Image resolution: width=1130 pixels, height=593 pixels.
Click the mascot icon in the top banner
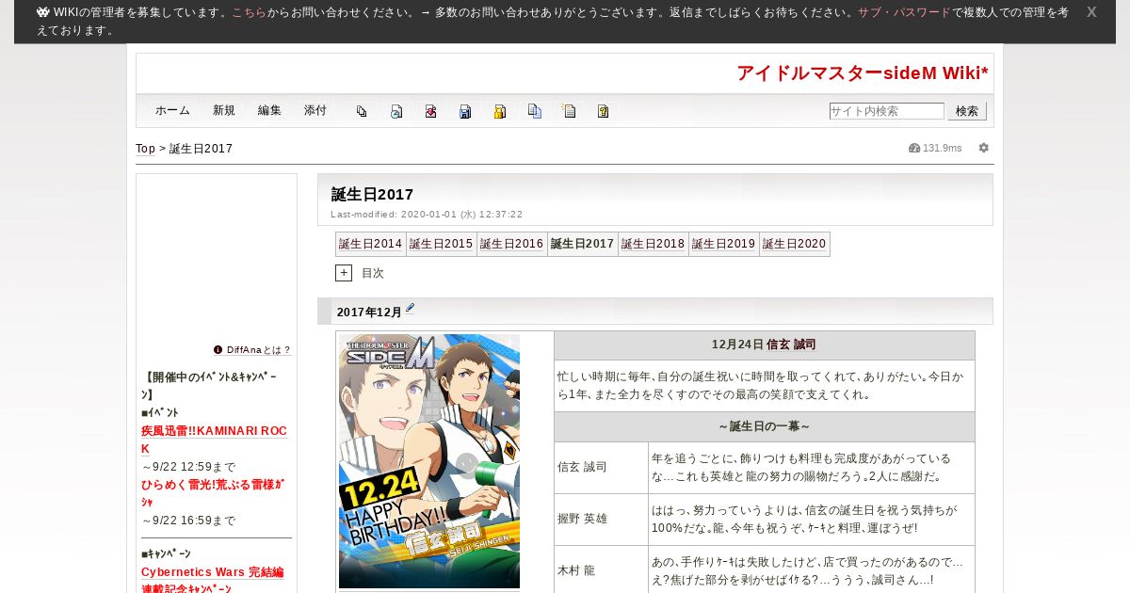coord(42,12)
